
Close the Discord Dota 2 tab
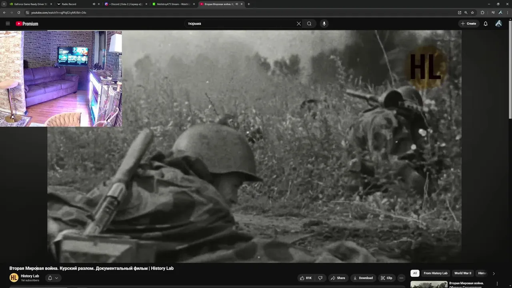(146, 4)
